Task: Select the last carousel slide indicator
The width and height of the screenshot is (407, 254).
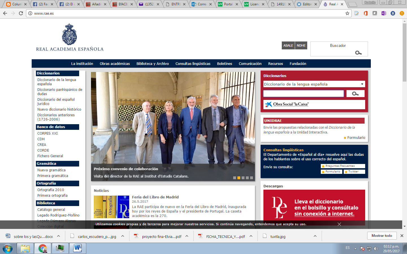Action: pos(252,178)
